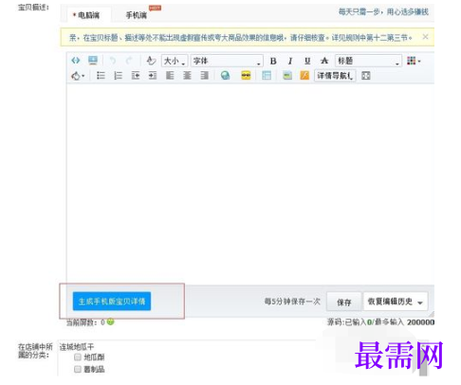Switch to the 手机端 tab

click(137, 15)
